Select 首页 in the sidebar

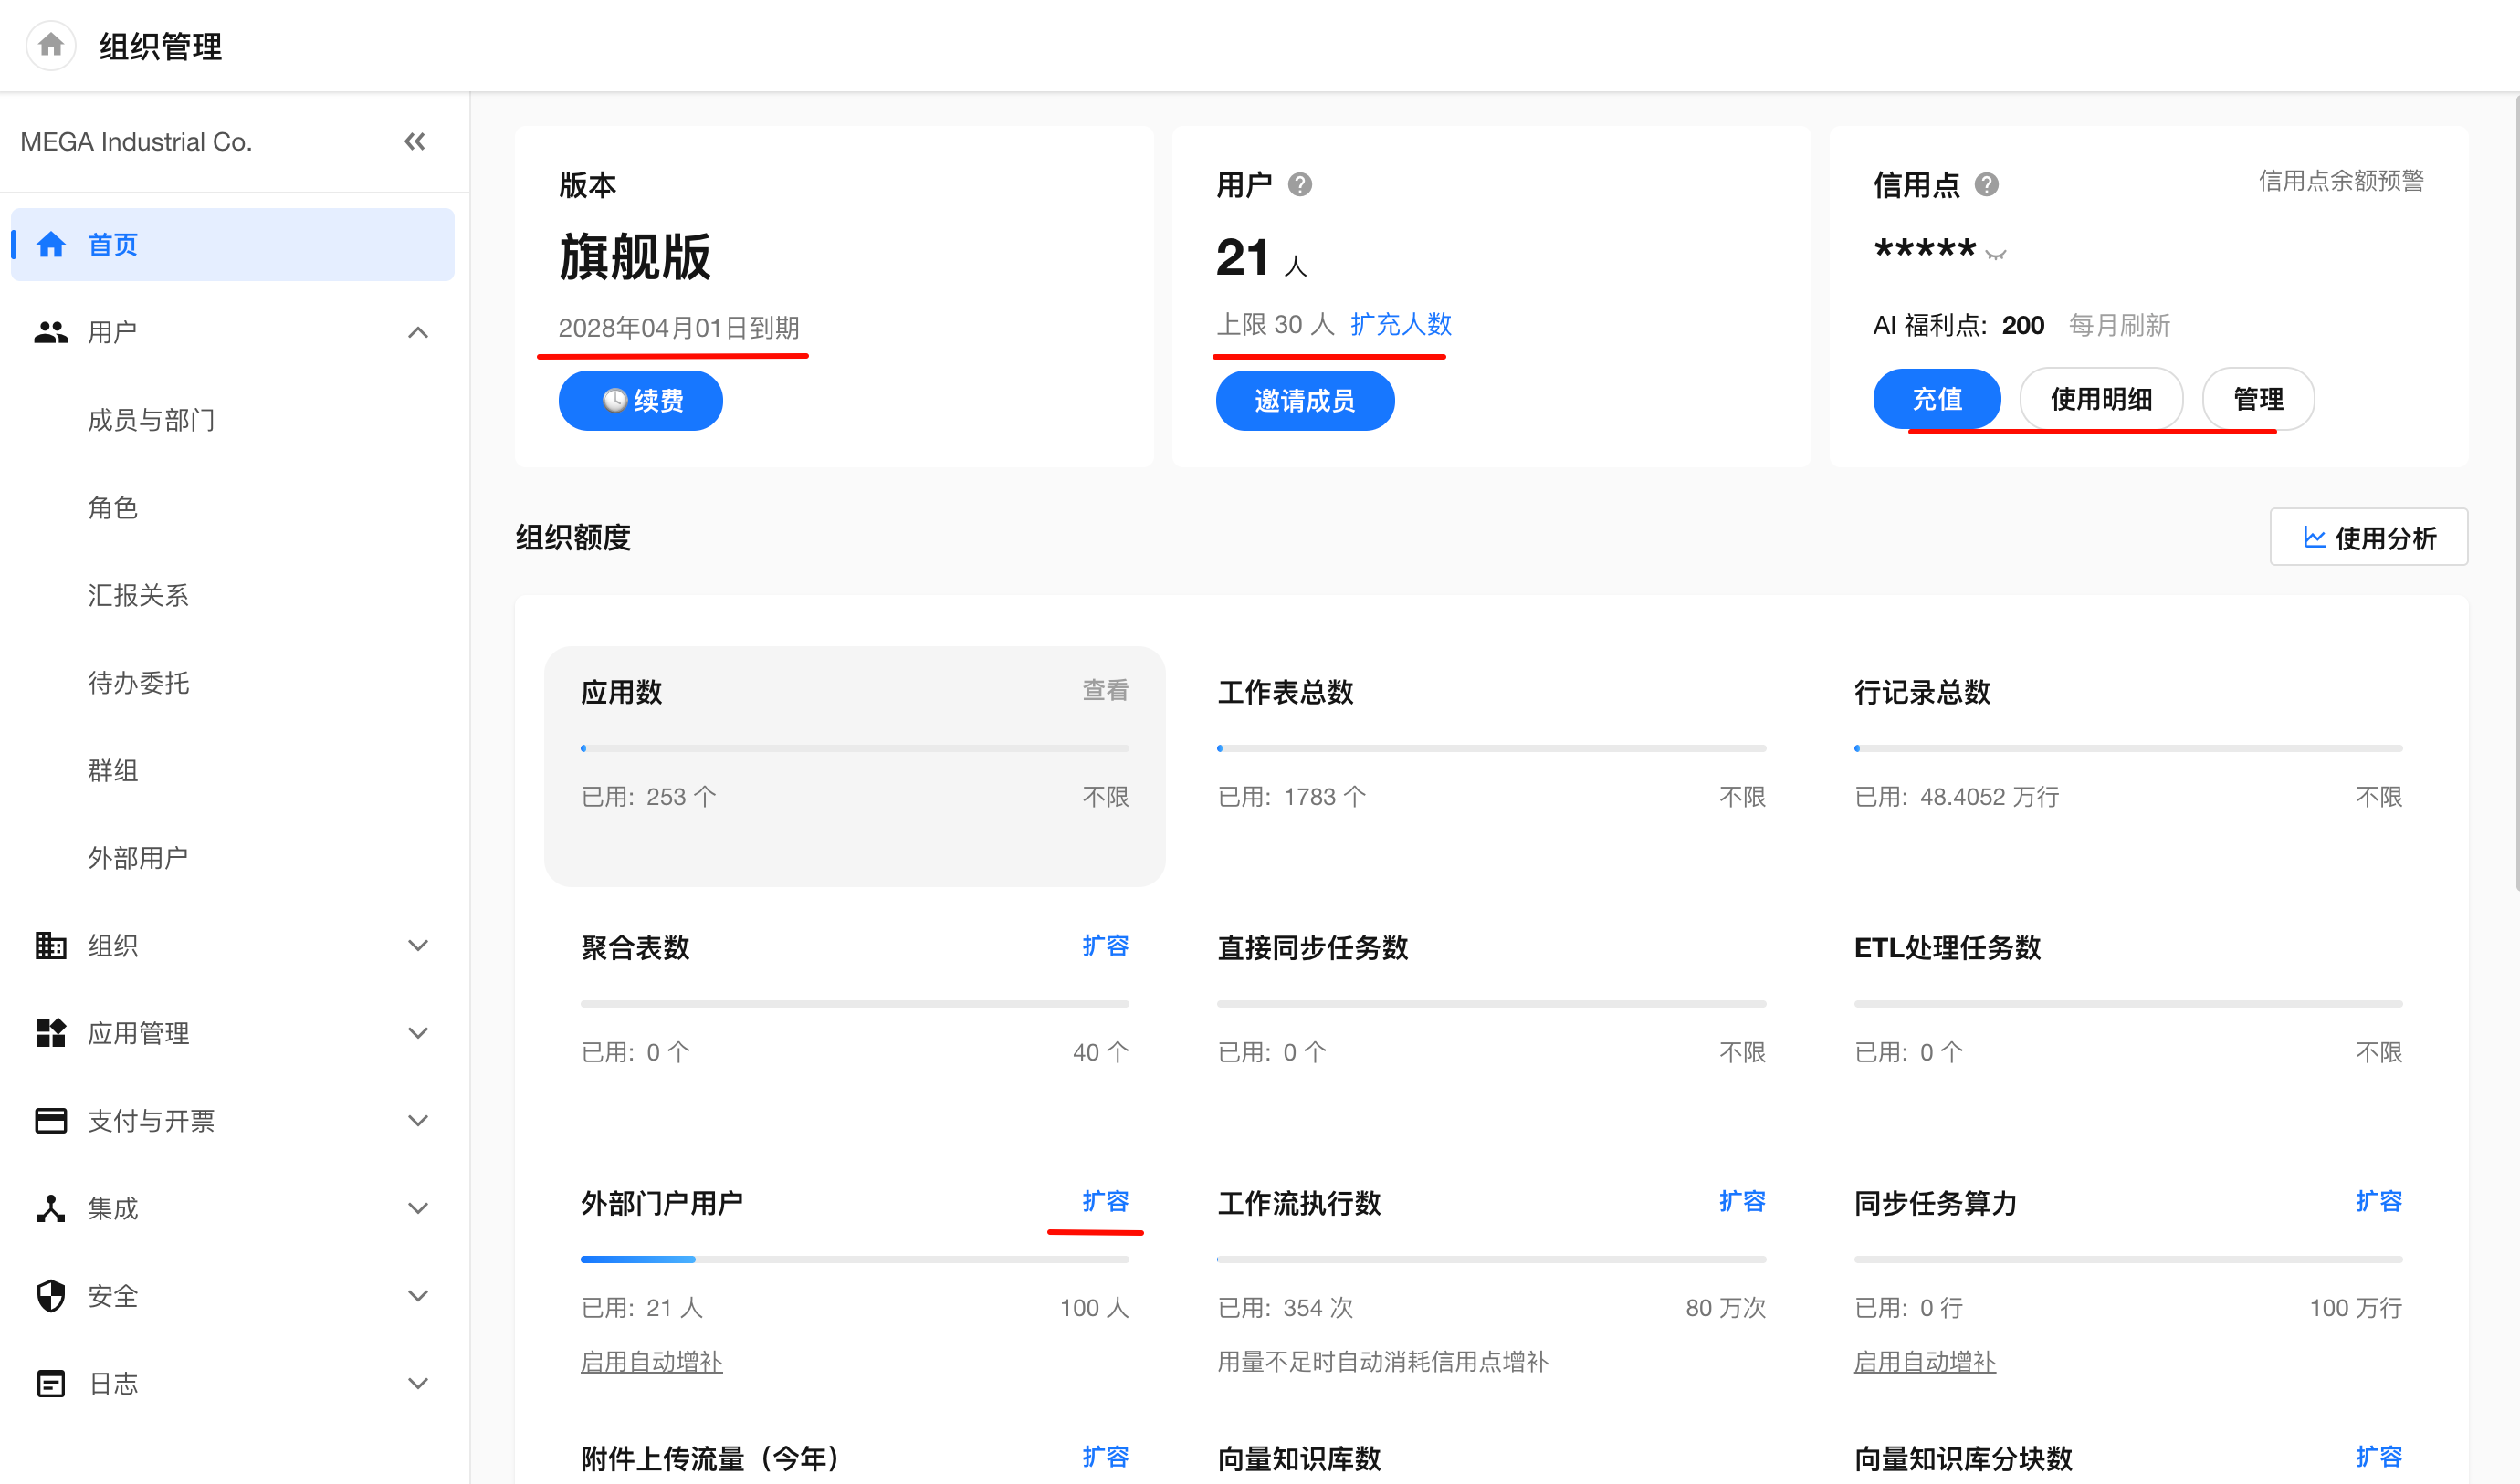click(232, 244)
